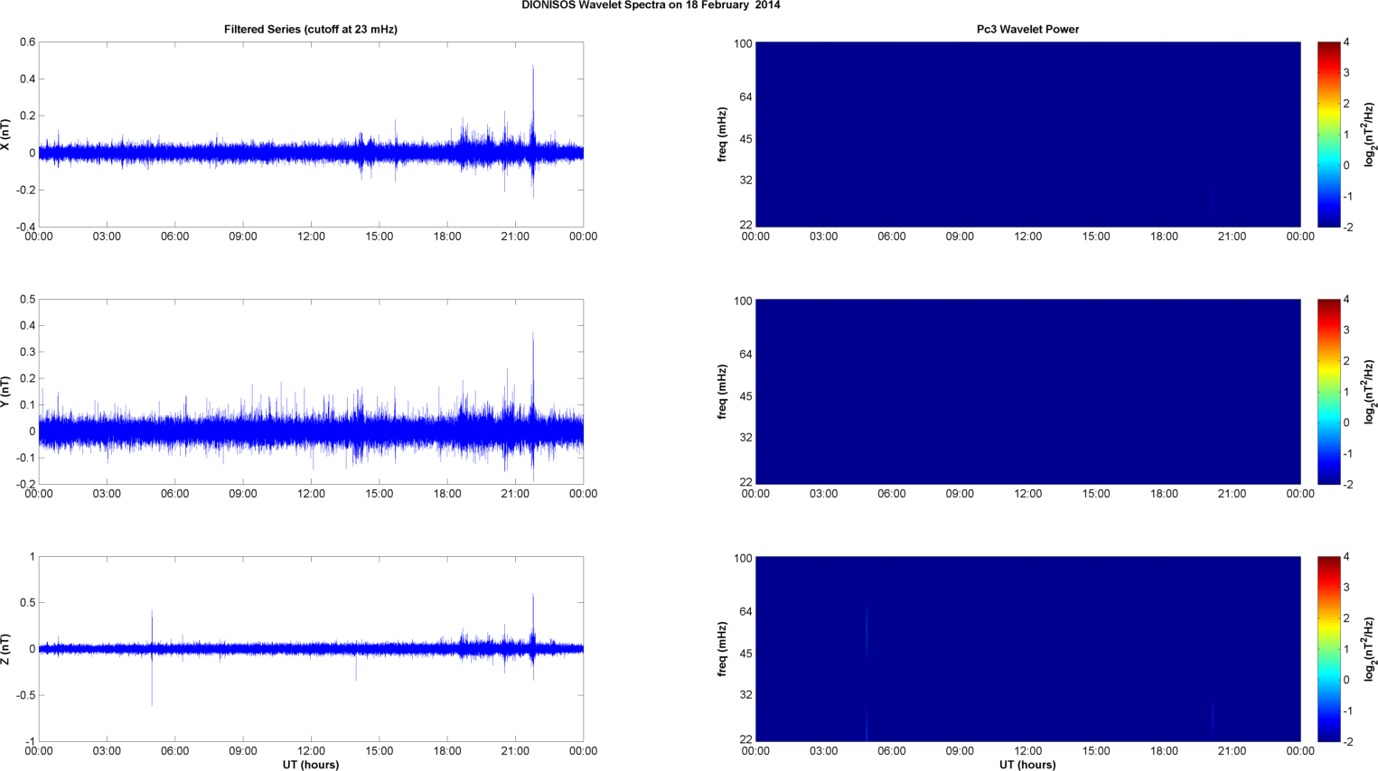Click the 'X (nT)' axis label
This screenshot has width=1378, height=771.
[x=6, y=135]
